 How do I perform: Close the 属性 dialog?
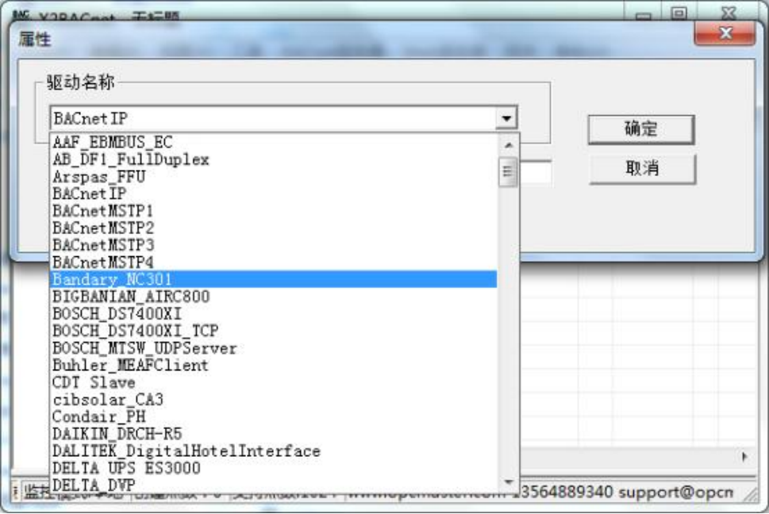pyautogui.click(x=725, y=33)
